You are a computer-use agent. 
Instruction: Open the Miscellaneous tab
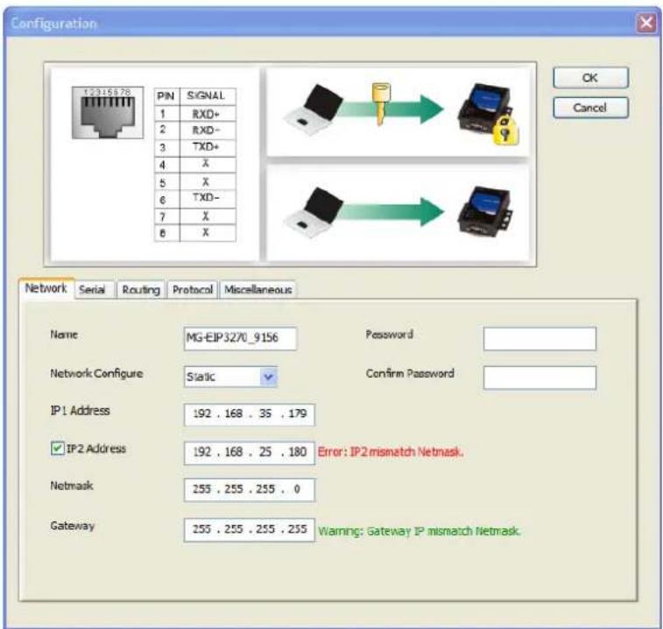click(257, 290)
